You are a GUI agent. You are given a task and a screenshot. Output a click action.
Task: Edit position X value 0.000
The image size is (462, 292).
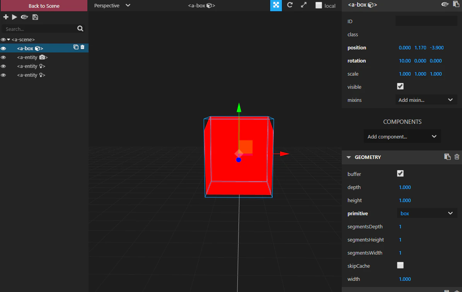click(404, 47)
